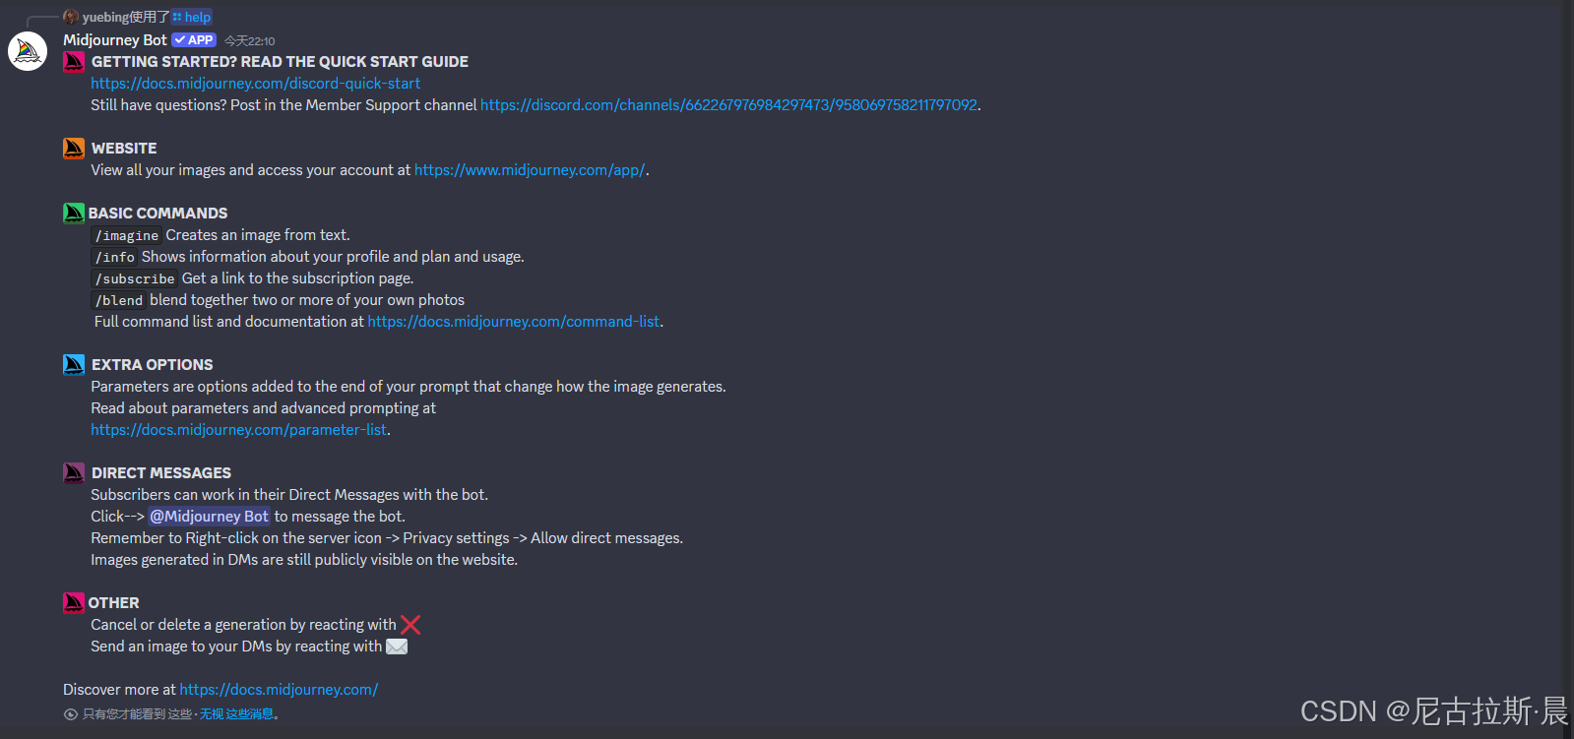Click the Midjourney Bot username
Viewport: 1574px width, 739px height.
click(x=115, y=40)
